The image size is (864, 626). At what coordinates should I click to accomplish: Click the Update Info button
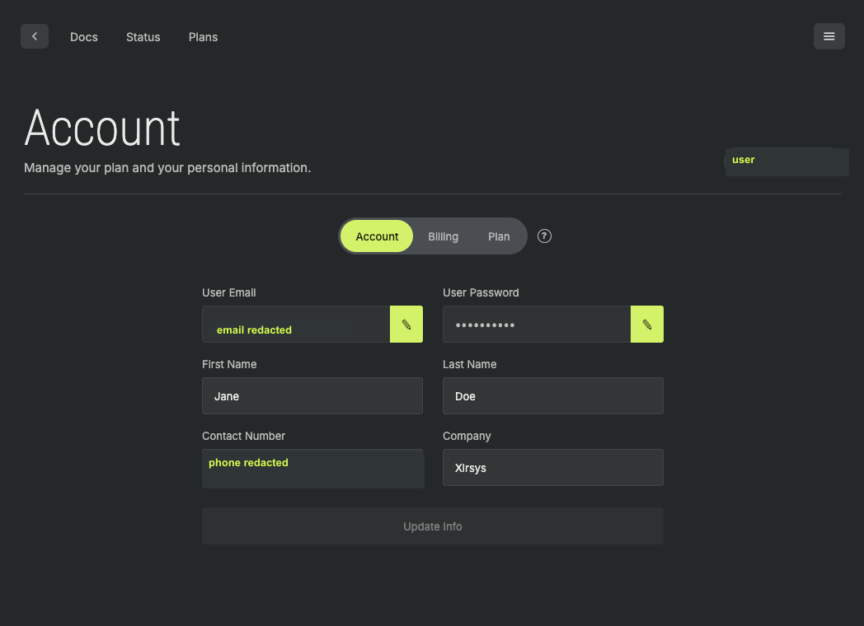433,526
